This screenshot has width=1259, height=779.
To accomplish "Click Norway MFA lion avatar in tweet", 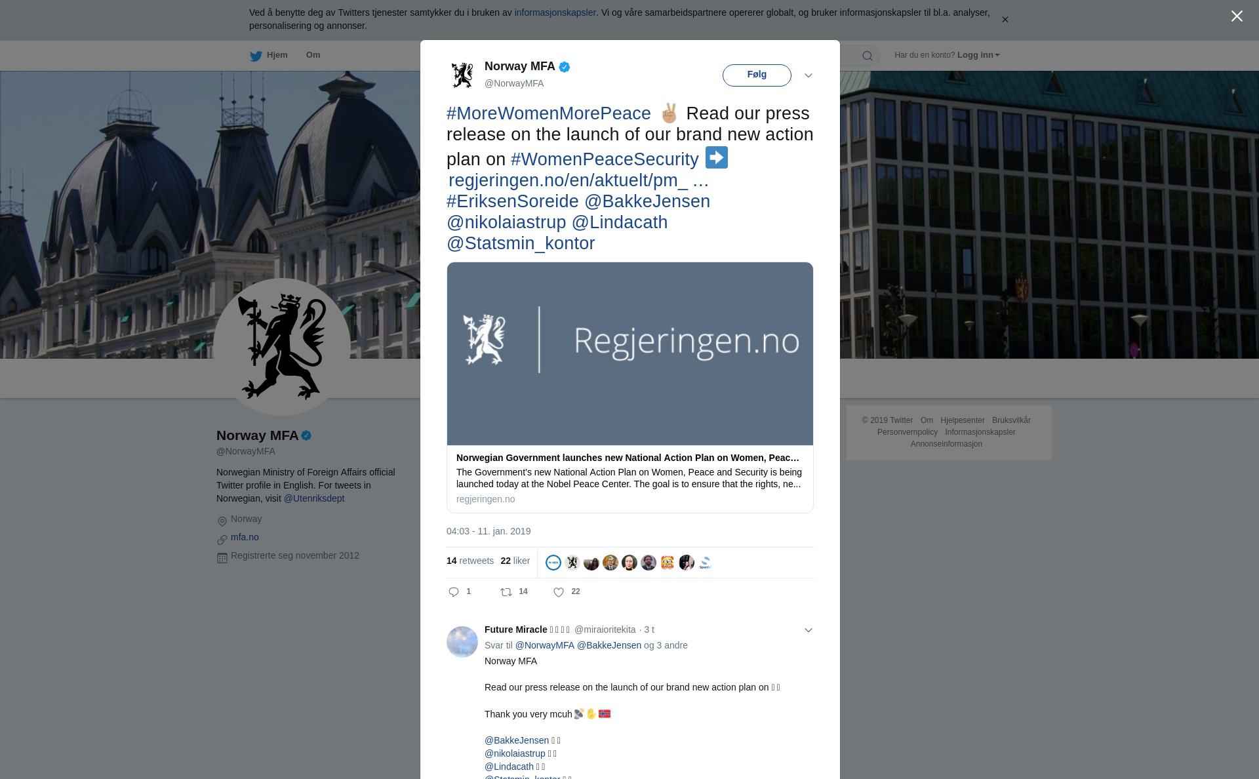I will [462, 75].
